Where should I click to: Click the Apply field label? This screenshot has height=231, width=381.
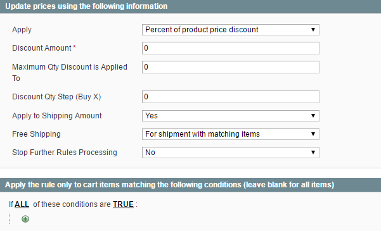pos(22,30)
